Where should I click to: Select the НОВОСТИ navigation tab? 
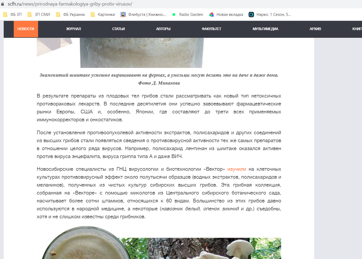pos(26,29)
